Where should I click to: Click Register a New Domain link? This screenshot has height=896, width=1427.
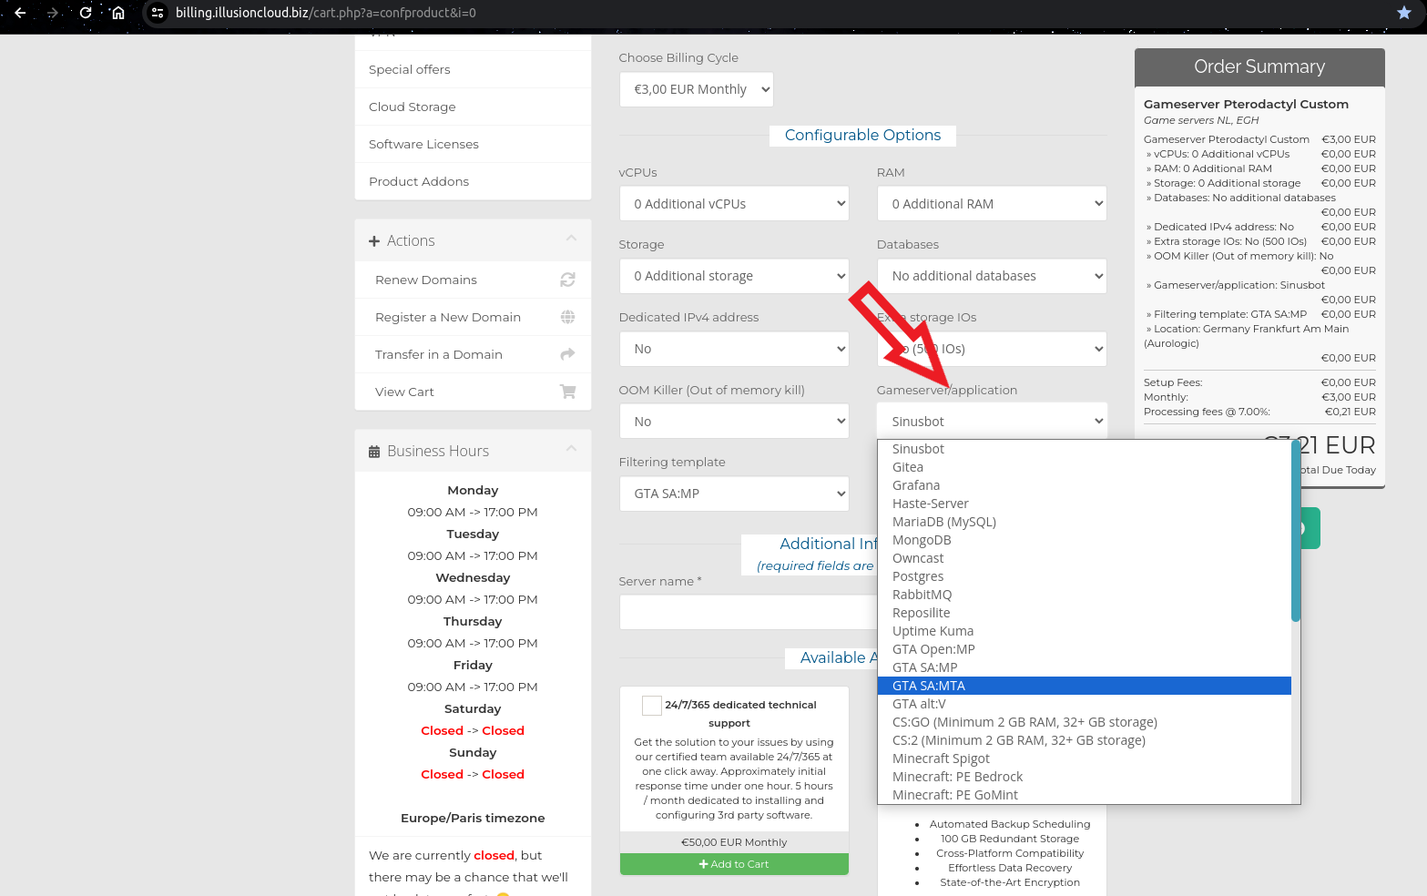(x=473, y=317)
